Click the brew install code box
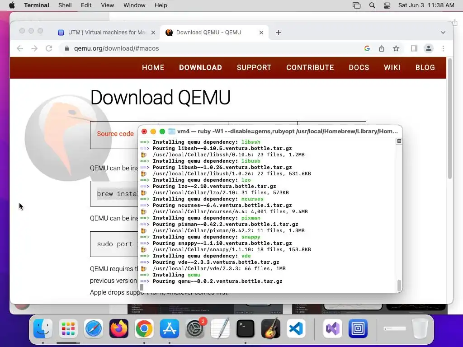463x347 pixels. click(114, 194)
